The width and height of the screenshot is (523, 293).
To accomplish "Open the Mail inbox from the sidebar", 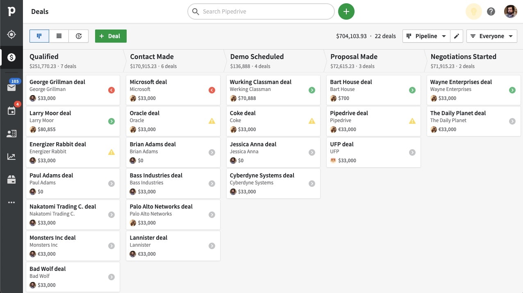I will [x=11, y=87].
